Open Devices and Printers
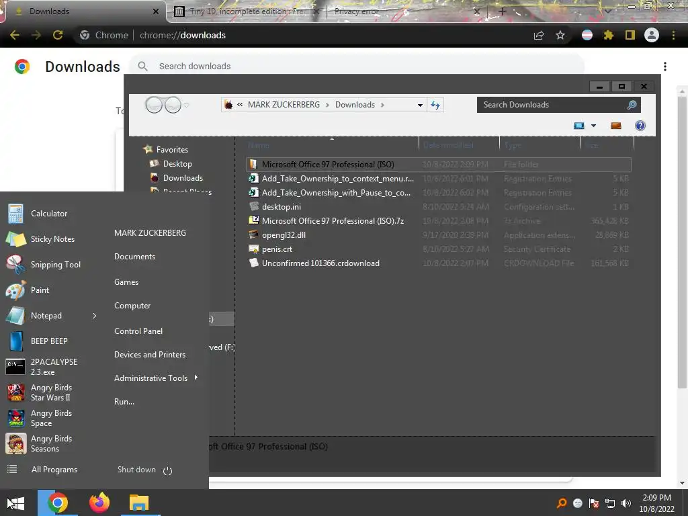Image resolution: width=688 pixels, height=516 pixels. (150, 355)
